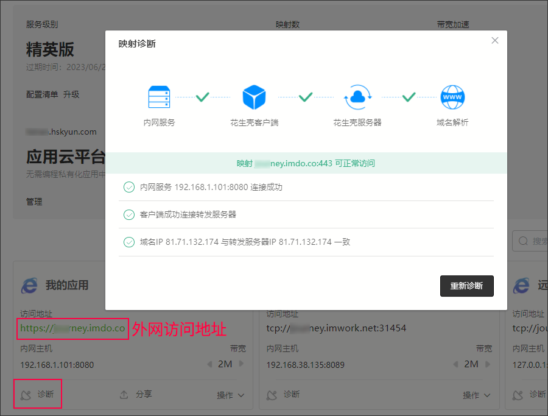
Task: Click the 升级 link
Action: [71, 94]
